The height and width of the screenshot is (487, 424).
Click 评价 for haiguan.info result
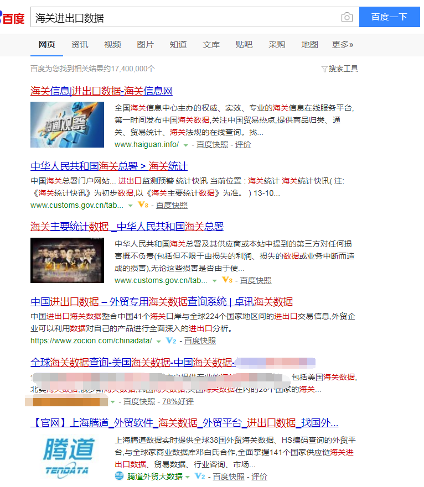coord(243,144)
